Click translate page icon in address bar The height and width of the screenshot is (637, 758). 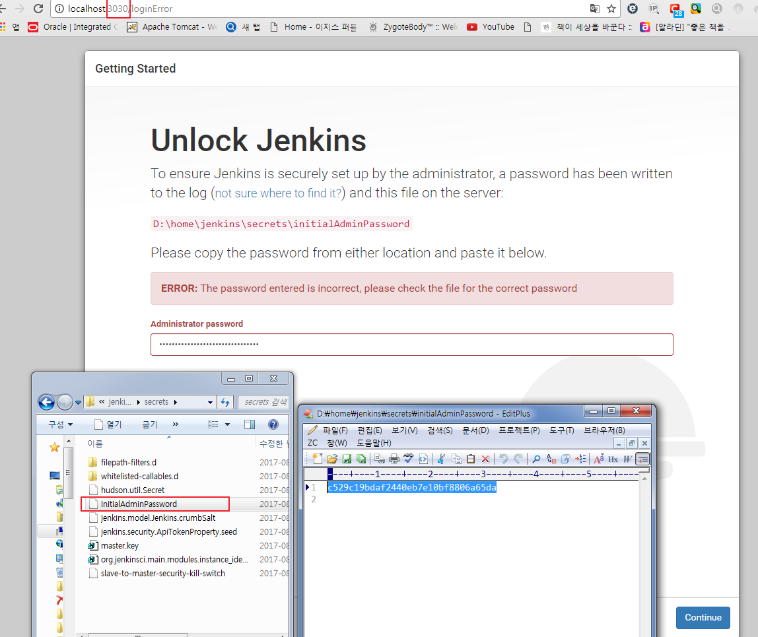pyautogui.click(x=595, y=9)
